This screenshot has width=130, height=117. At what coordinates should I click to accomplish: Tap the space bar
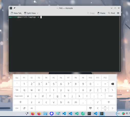click(x=61, y=108)
